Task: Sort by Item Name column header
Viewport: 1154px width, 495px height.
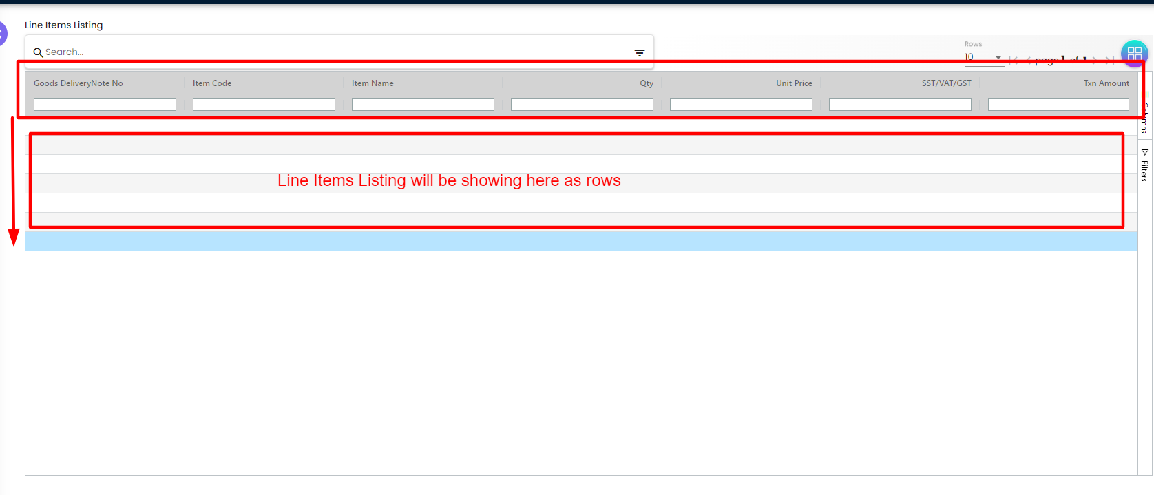Action: point(373,83)
